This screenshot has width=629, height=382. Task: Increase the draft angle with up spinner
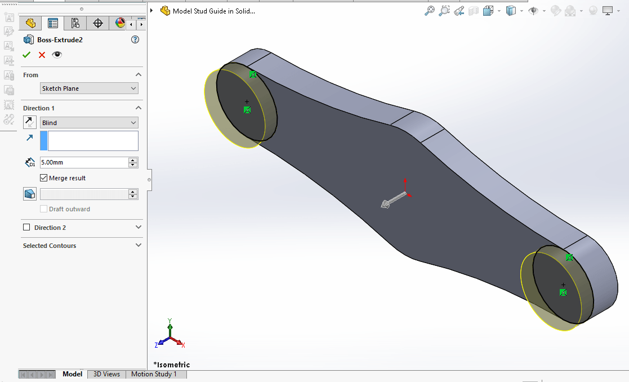tap(133, 192)
